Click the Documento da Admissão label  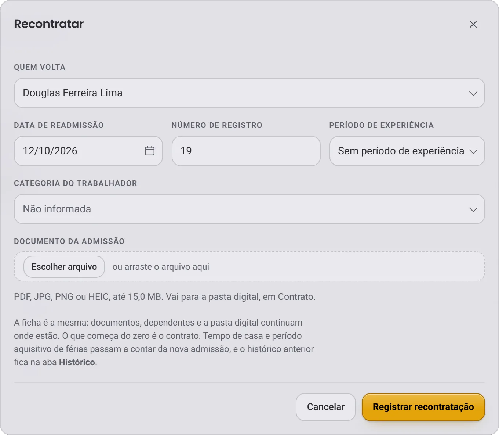(x=69, y=241)
